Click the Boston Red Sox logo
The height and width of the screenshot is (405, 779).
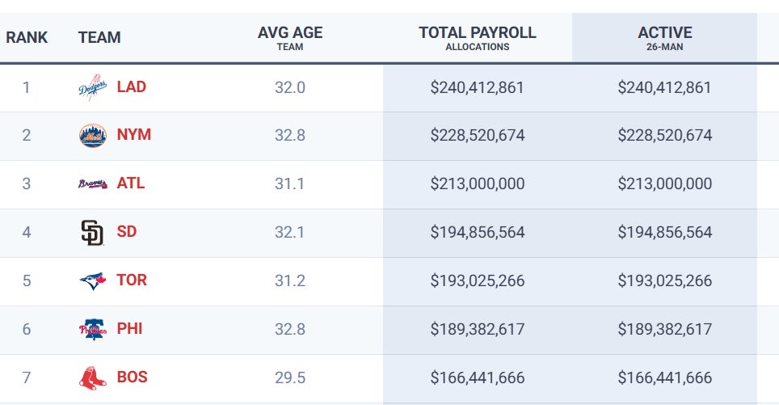click(92, 378)
